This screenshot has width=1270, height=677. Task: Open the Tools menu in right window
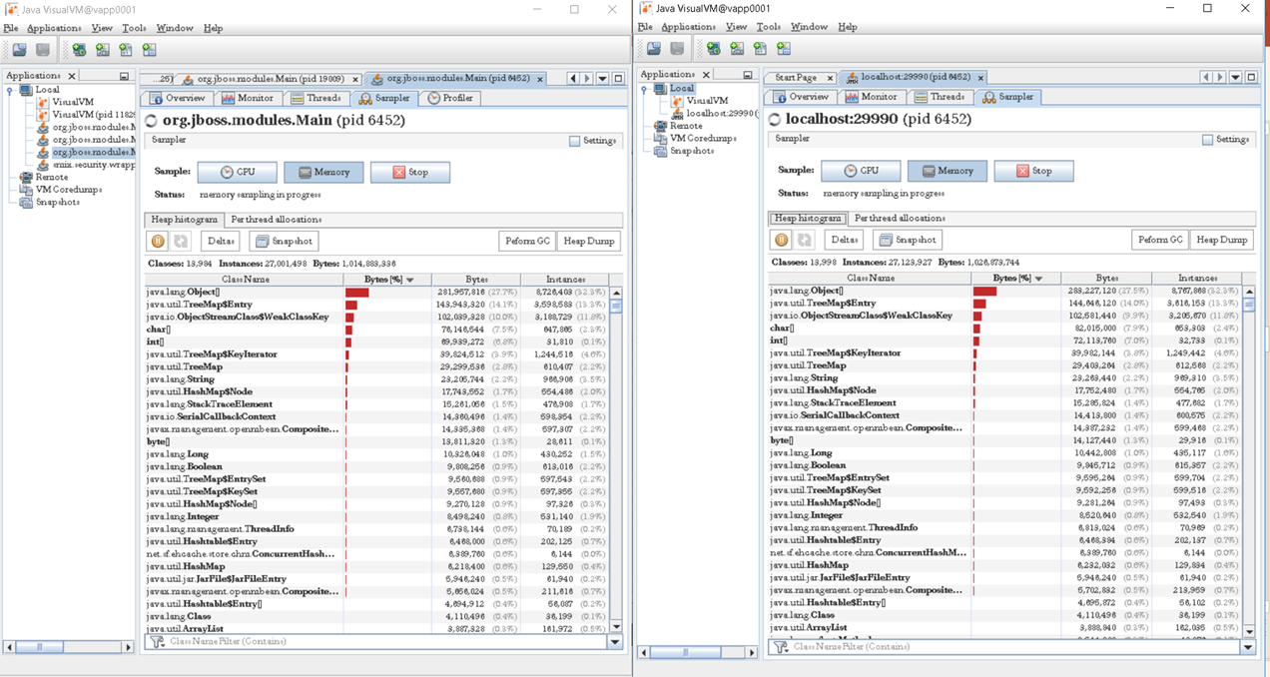point(768,27)
